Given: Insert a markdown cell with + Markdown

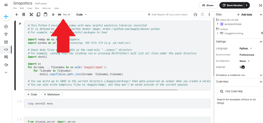Looking at the screenshot, I should [52, 94].
